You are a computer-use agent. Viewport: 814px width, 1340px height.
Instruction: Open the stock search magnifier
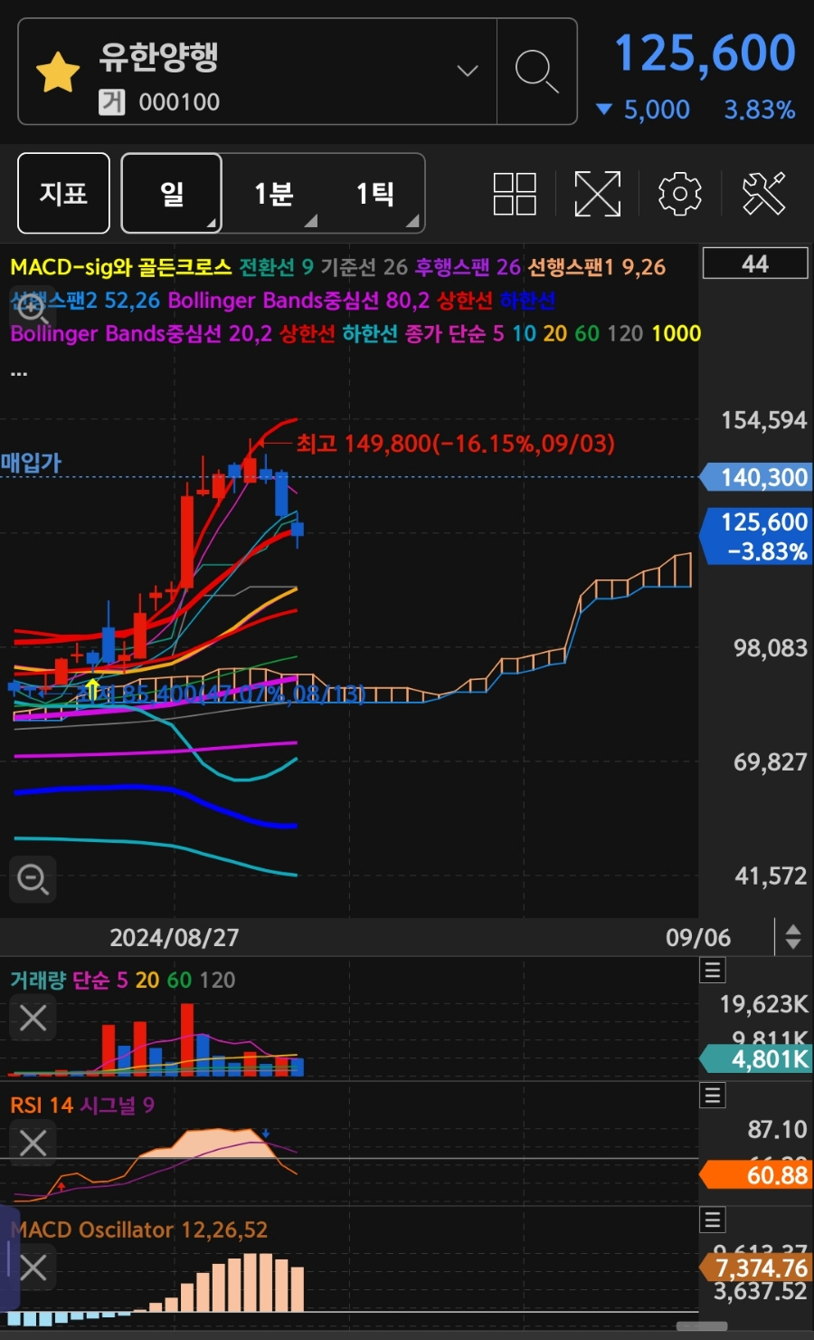coord(536,71)
